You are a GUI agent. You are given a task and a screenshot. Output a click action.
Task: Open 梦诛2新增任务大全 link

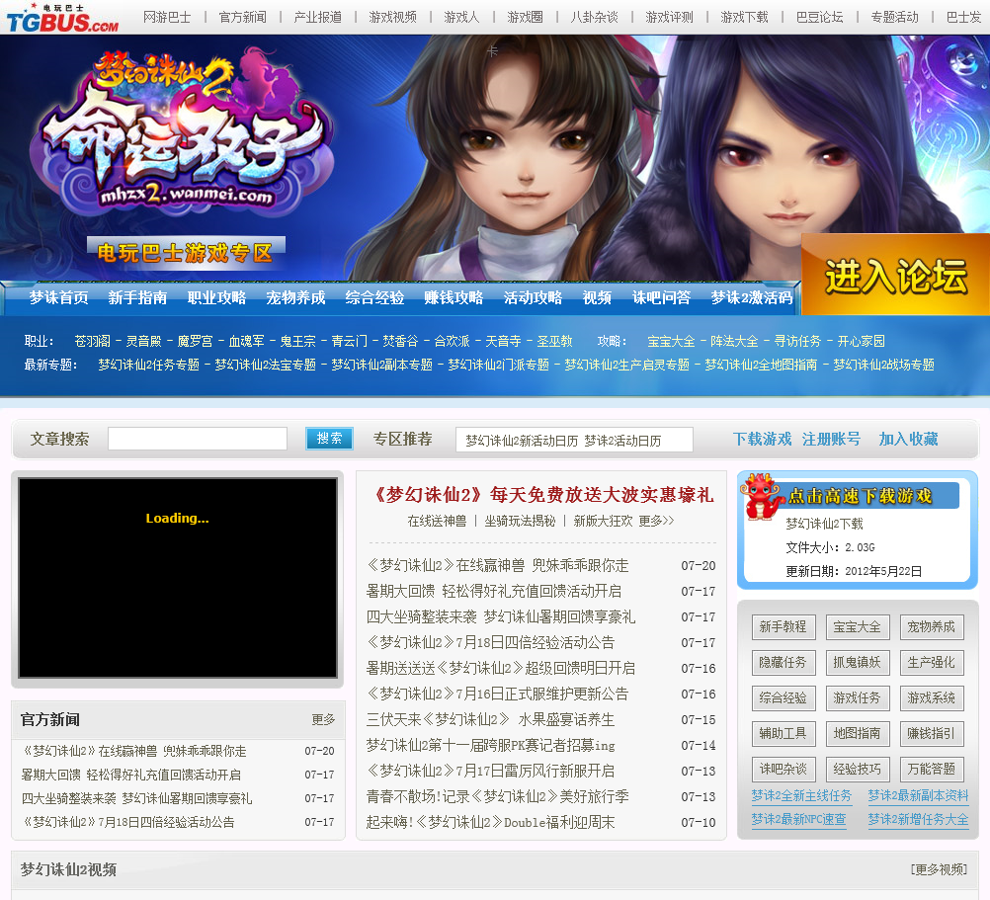coord(918,819)
